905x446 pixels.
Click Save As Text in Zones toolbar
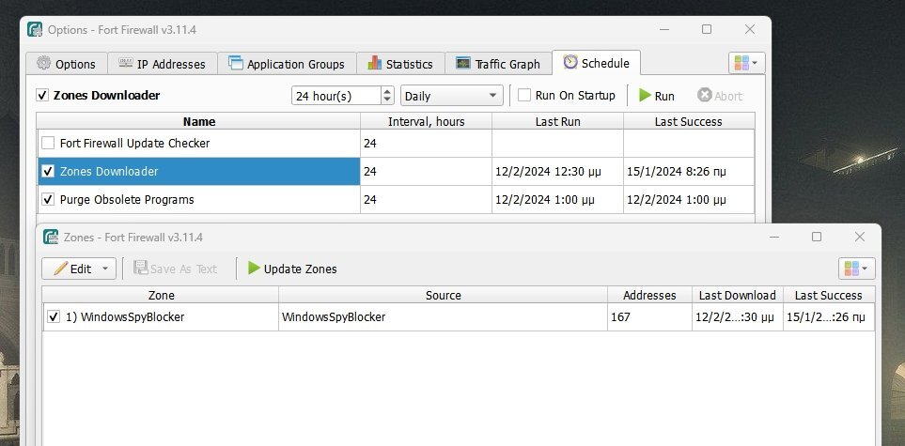click(x=176, y=269)
